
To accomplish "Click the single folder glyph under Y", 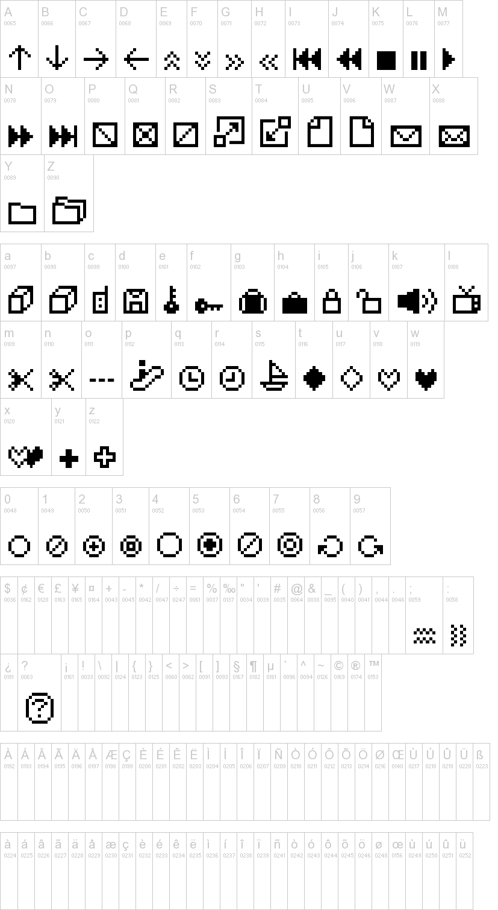I will (x=22, y=213).
